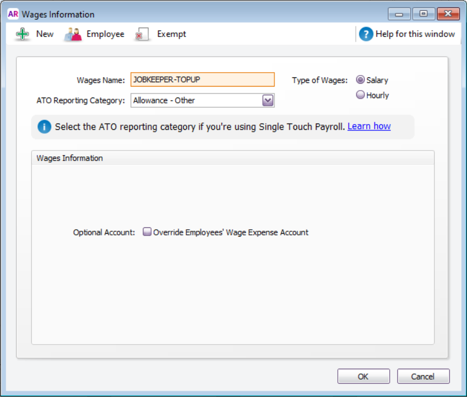The image size is (467, 397).
Task: Enable Override Employees' Wage Expense Account
Action: (x=147, y=232)
